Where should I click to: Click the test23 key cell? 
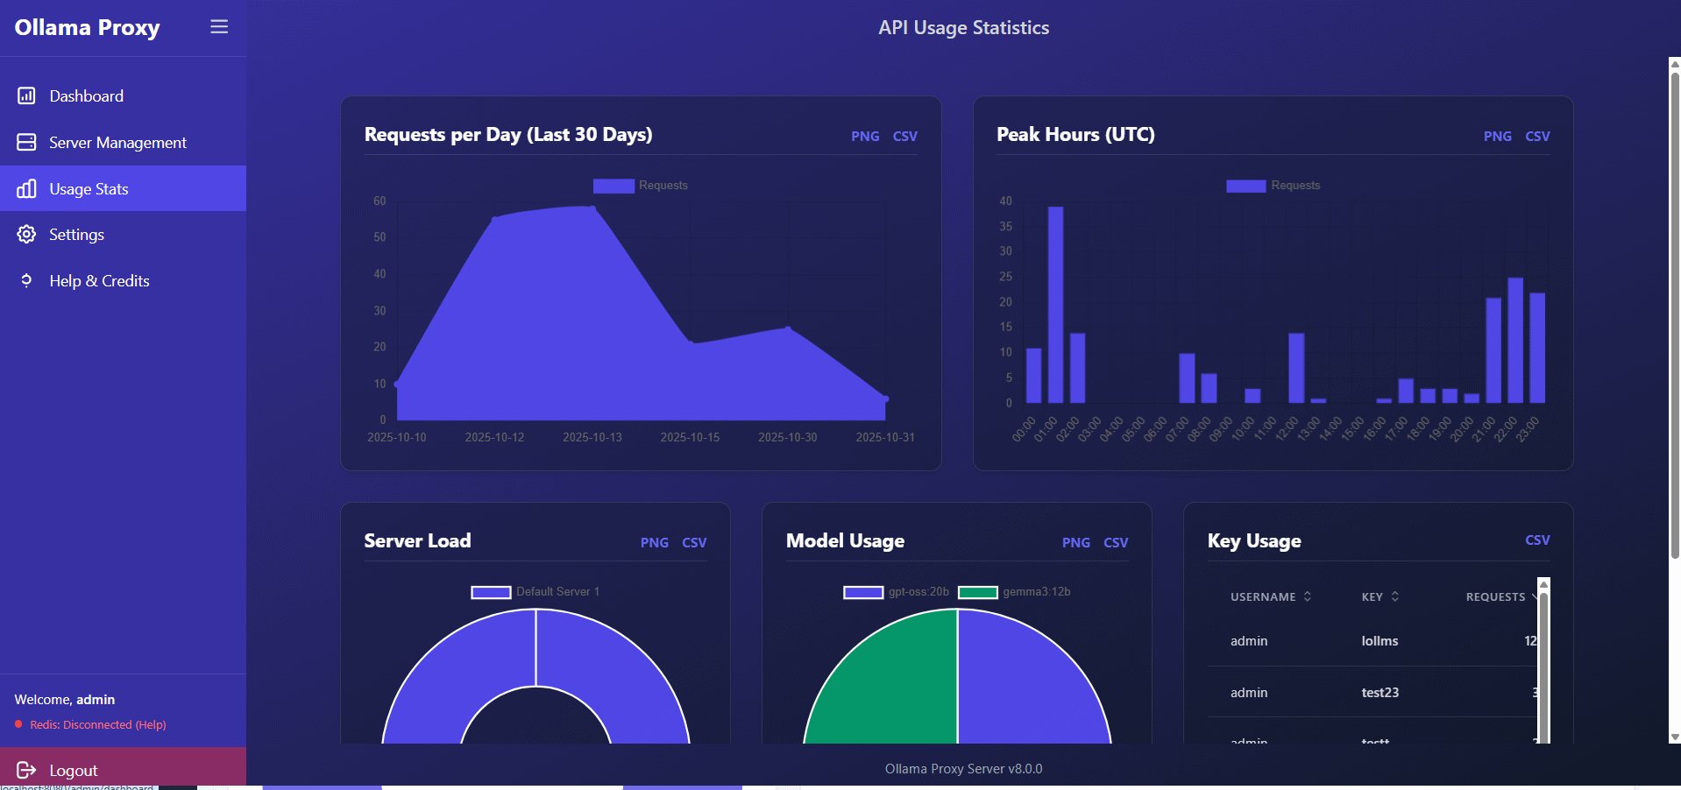click(1380, 693)
